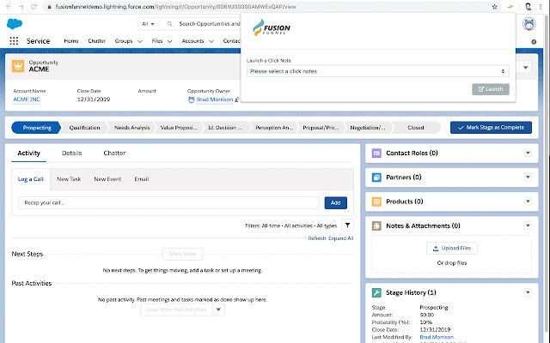This screenshot has width=550, height=343.
Task: Click the browser forward arrow
Action: point(21,7)
